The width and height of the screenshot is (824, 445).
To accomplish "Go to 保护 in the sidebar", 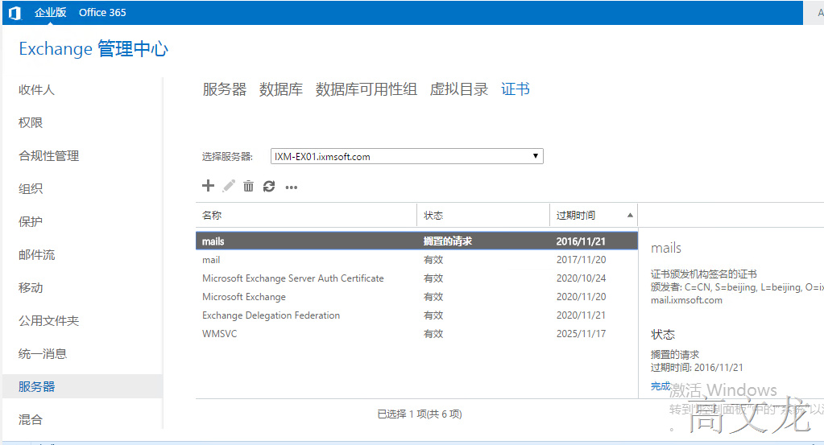I will (x=31, y=222).
